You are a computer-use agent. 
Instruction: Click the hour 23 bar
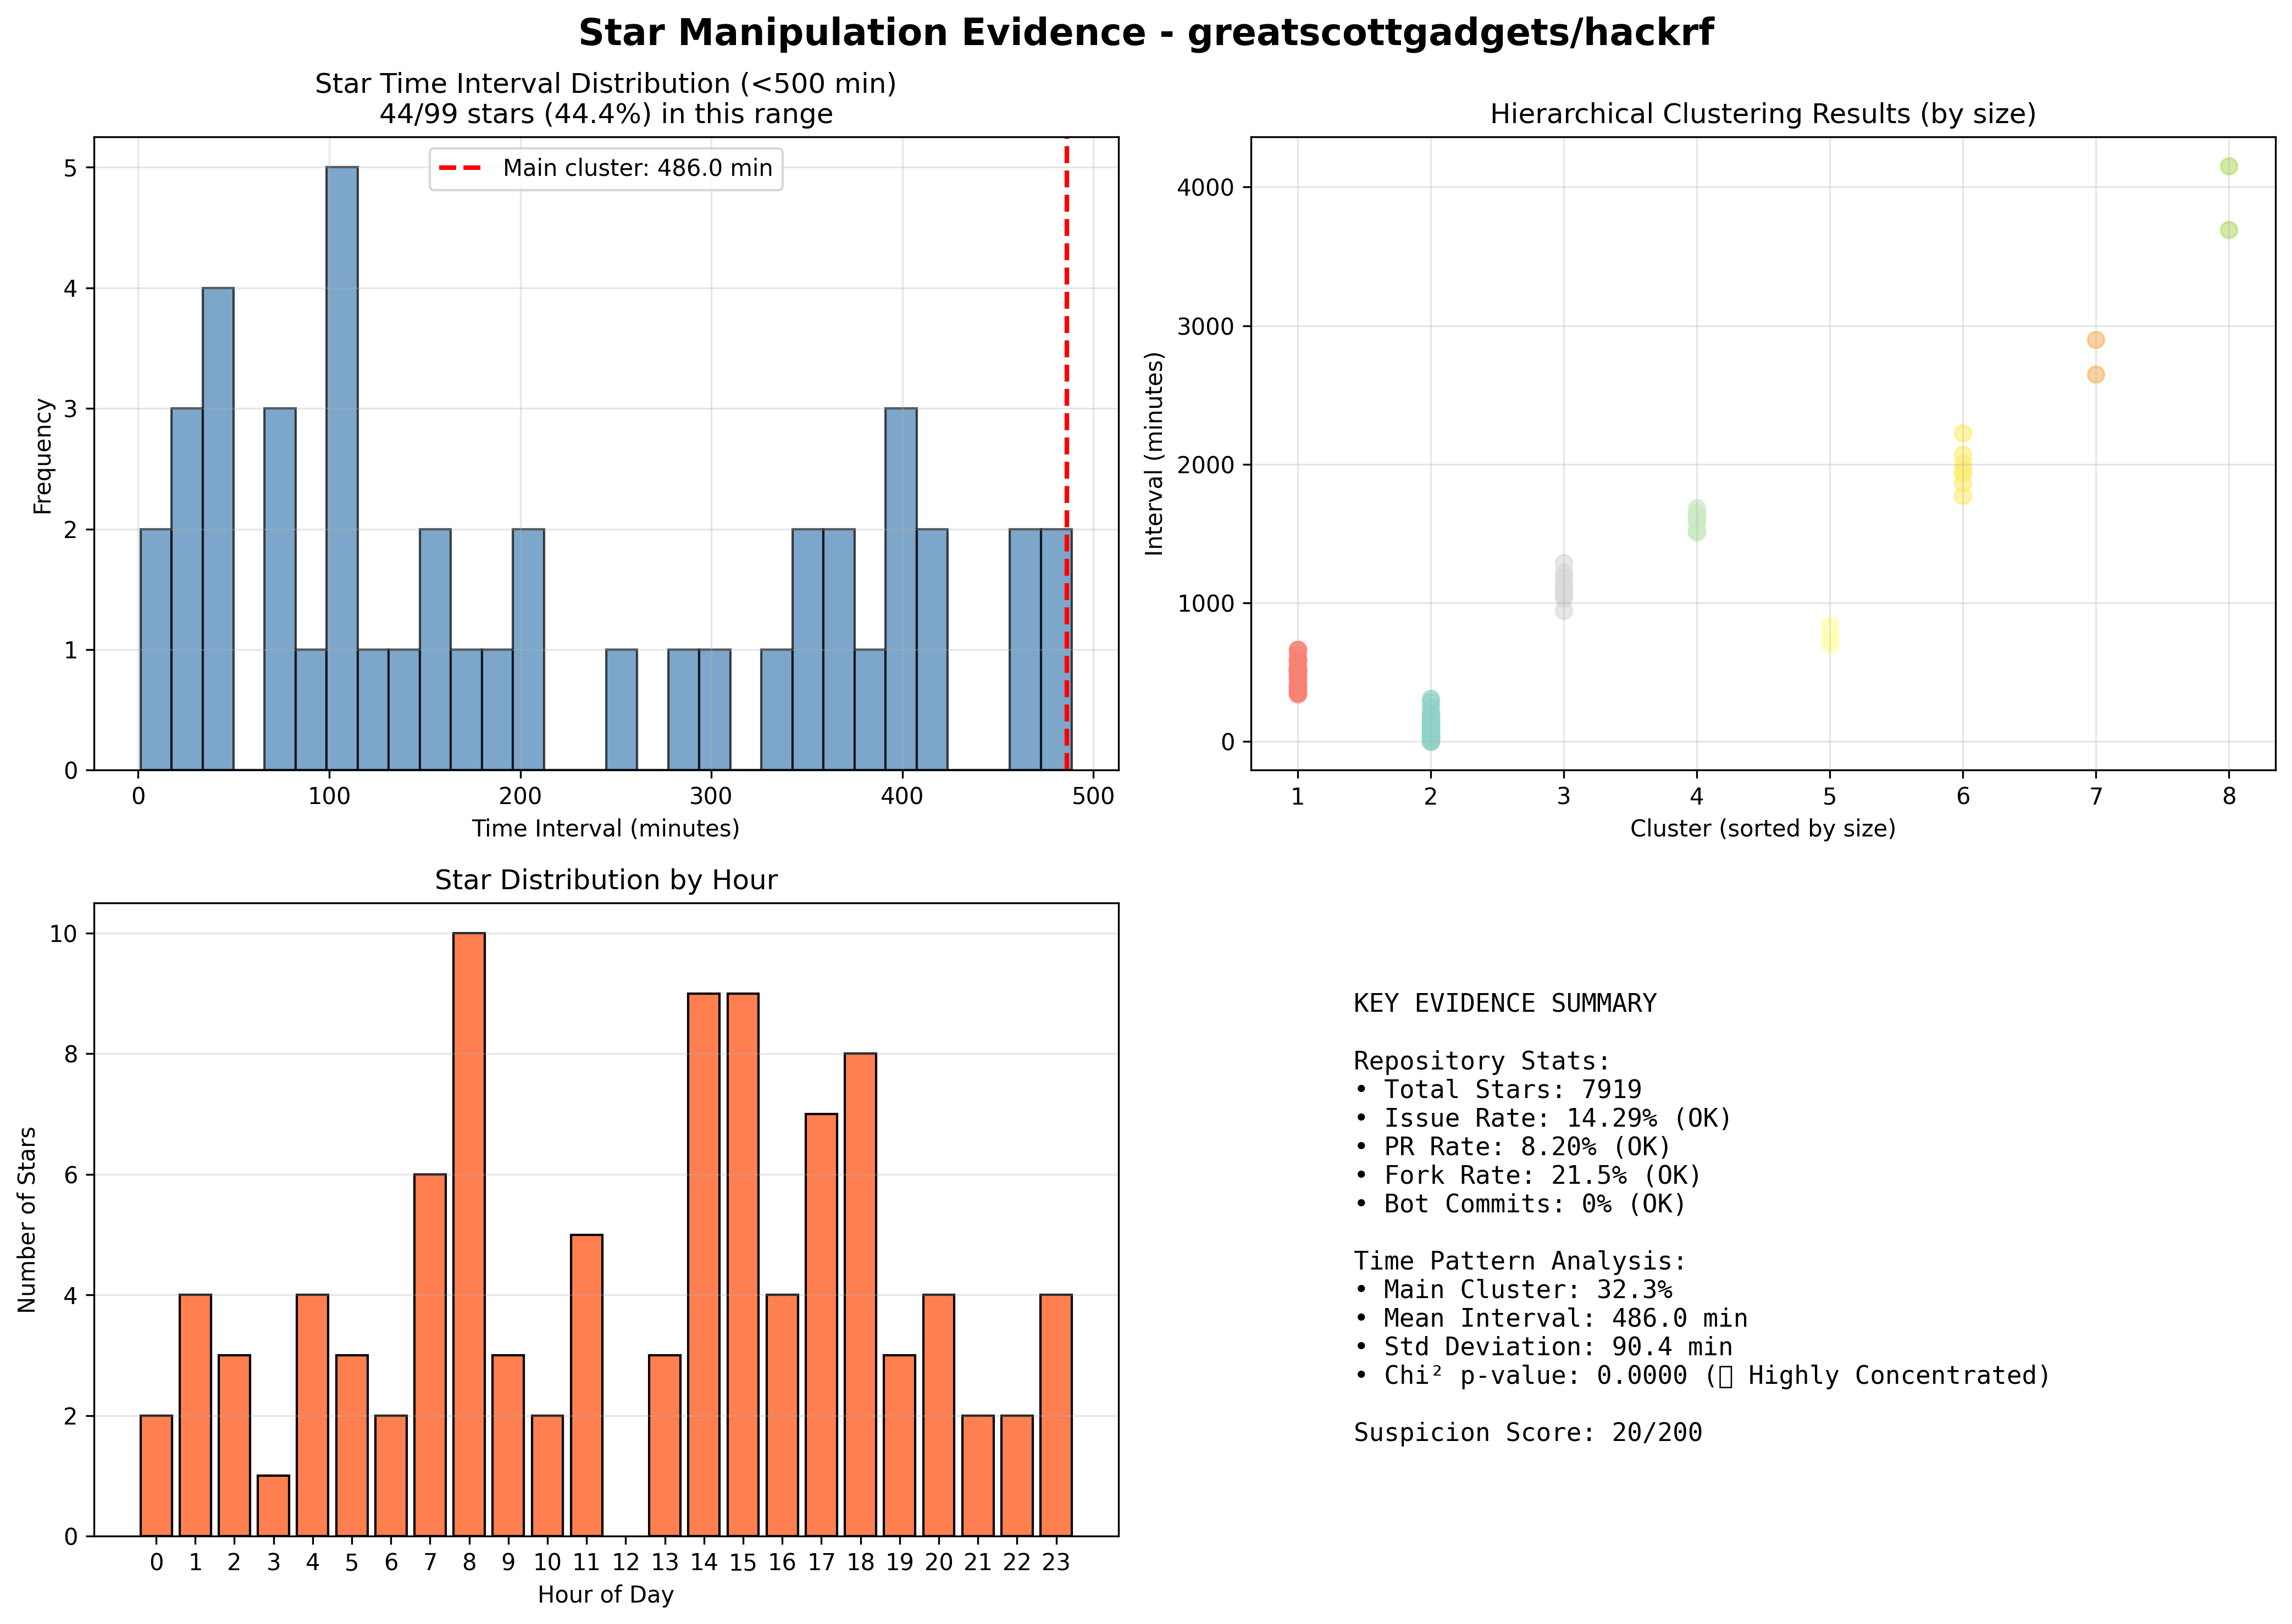pyautogui.click(x=1056, y=1415)
